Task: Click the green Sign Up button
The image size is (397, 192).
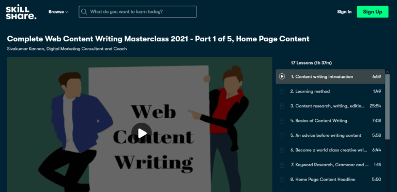Action: [372, 12]
